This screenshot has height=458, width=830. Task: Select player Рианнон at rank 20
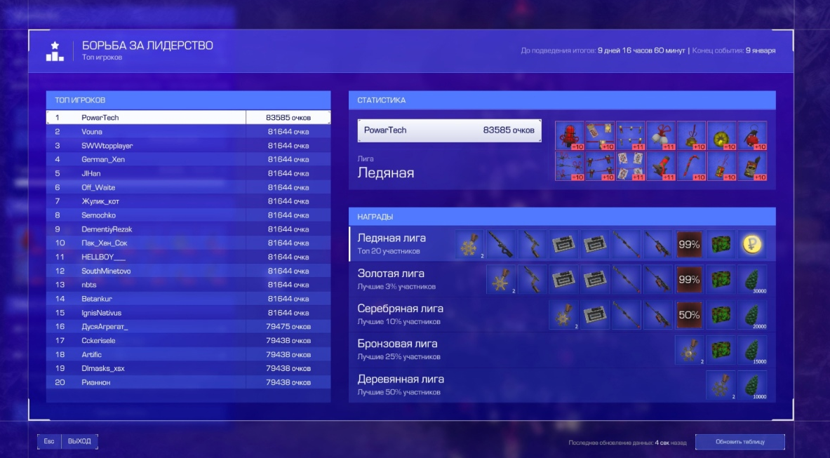[x=188, y=382]
